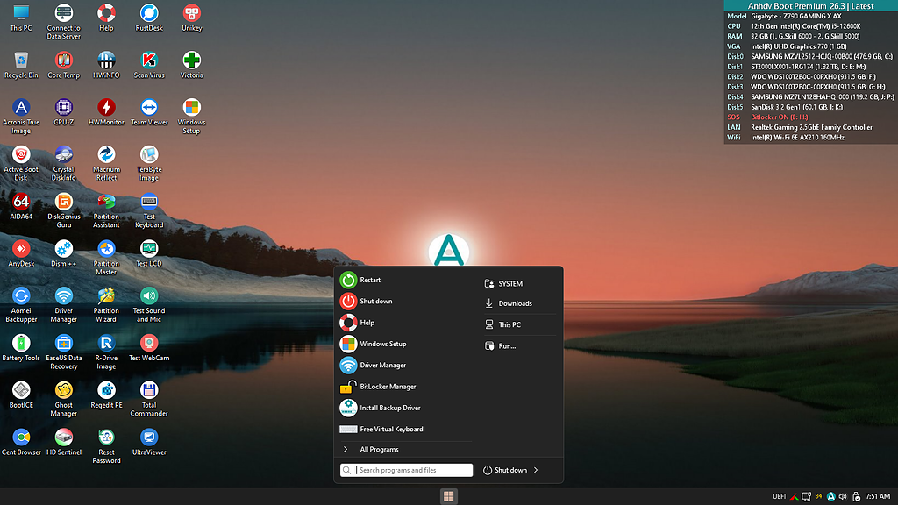Start Partition Assistant

(106, 210)
